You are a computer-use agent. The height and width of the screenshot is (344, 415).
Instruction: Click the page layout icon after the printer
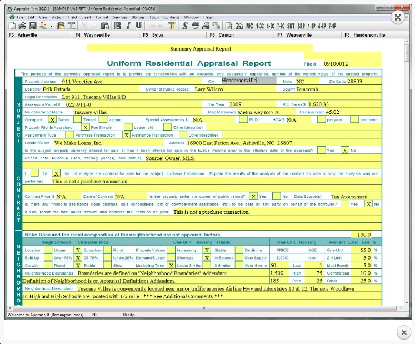click(x=216, y=26)
